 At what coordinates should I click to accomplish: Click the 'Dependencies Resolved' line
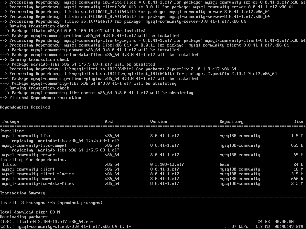coord(25,107)
